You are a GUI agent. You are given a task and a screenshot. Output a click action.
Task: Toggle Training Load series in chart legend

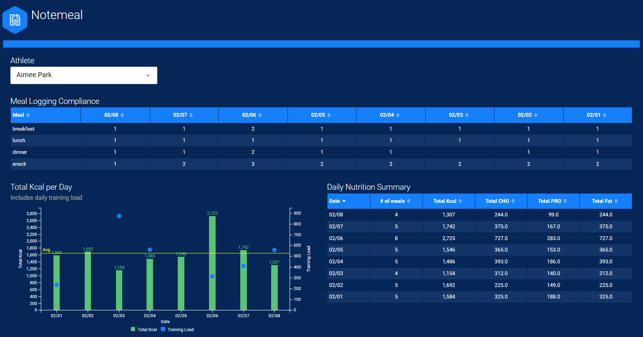[x=177, y=329]
